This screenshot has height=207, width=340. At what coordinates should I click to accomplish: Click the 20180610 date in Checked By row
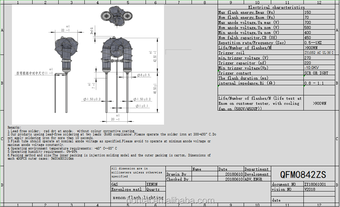click(234, 179)
